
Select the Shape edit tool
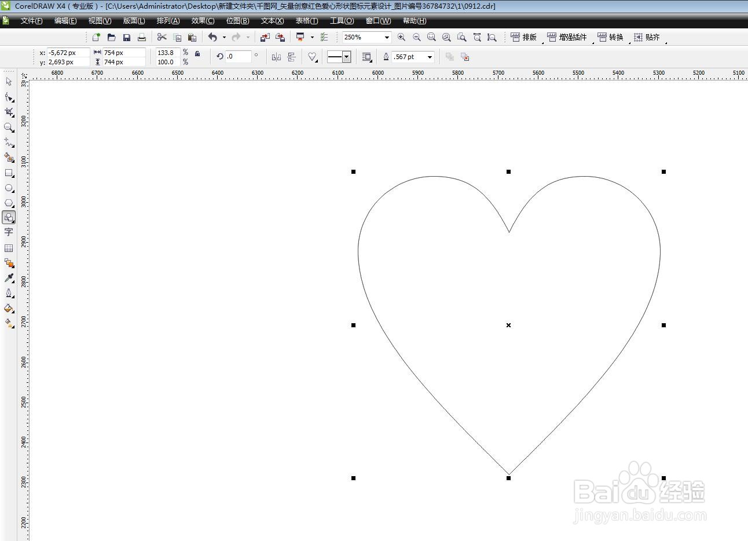(x=9, y=97)
